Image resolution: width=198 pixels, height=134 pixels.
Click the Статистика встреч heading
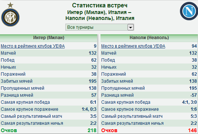[100, 5]
